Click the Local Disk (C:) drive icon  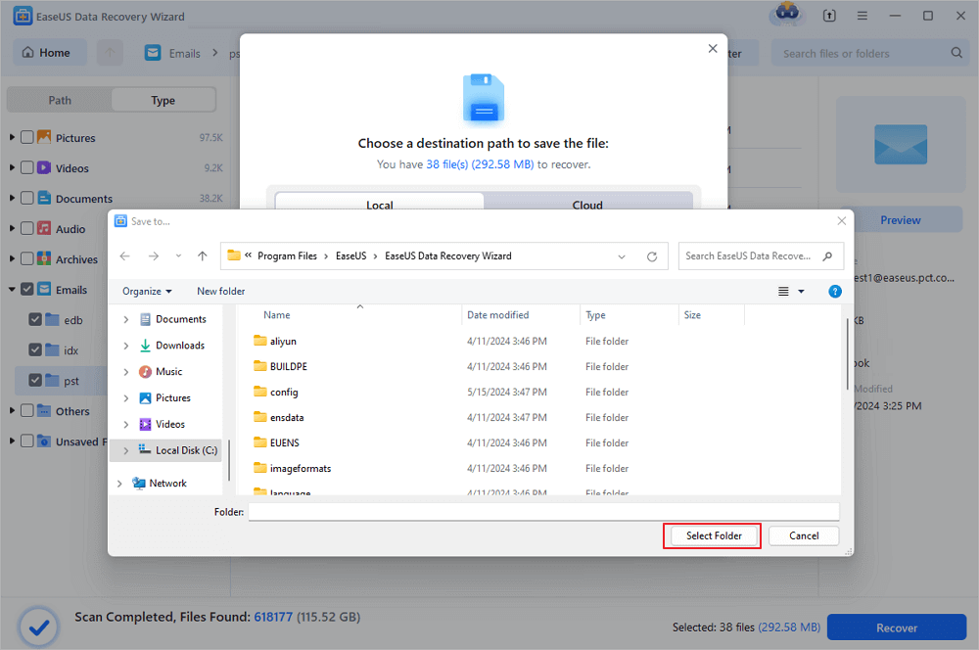pos(145,449)
